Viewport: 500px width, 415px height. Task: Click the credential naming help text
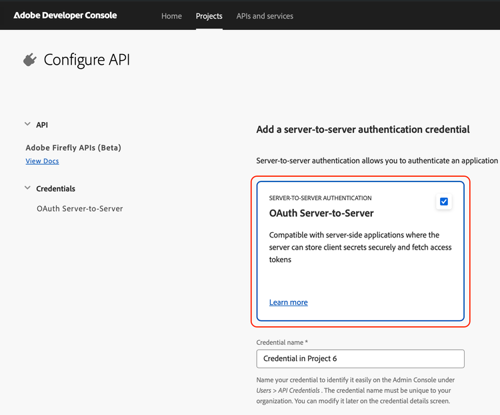(x=355, y=390)
